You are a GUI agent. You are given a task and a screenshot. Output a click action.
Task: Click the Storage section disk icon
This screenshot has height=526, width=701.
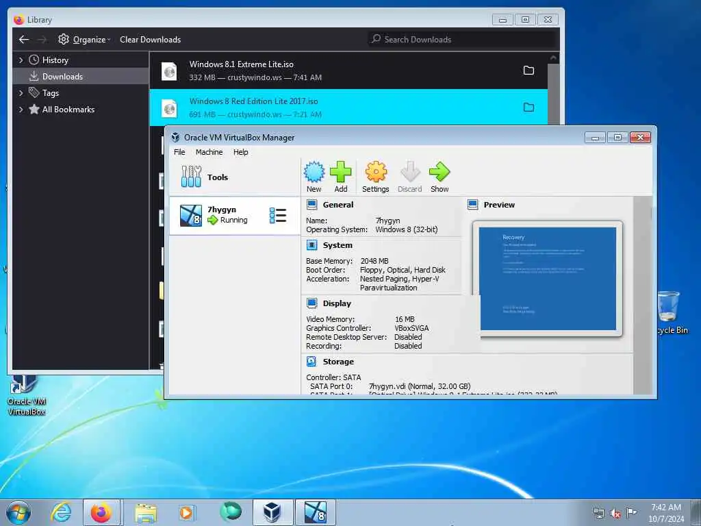coord(311,362)
